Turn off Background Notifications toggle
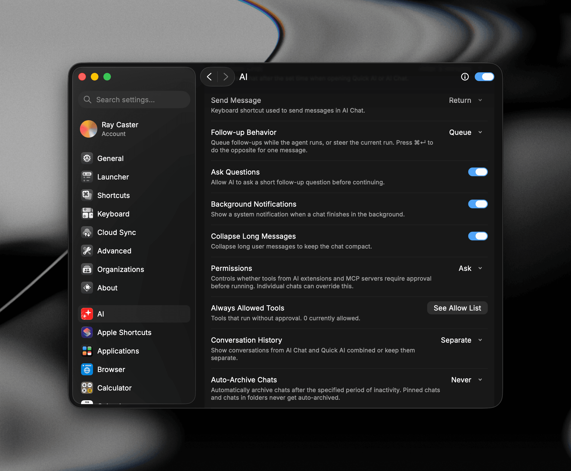Image resolution: width=571 pixels, height=471 pixels. point(478,204)
